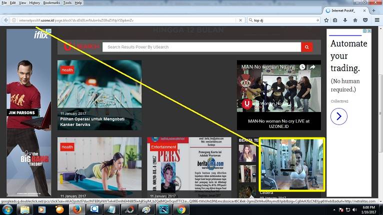Click the volume speaker tray icon
The image size is (383, 215).
tap(354, 209)
